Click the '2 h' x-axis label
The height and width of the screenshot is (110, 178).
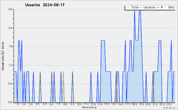pyautogui.click(x=24, y=104)
